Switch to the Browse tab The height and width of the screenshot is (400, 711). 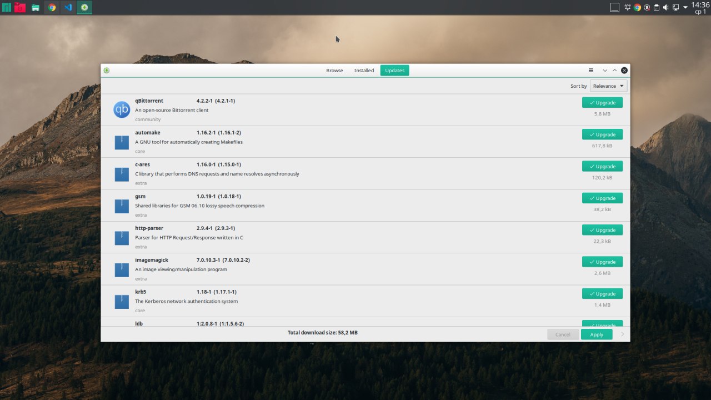(x=334, y=71)
